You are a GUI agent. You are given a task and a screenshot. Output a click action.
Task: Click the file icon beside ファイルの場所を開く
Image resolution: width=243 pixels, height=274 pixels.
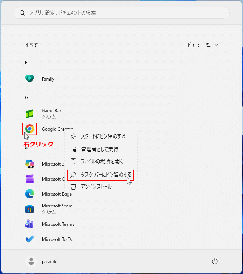click(73, 161)
